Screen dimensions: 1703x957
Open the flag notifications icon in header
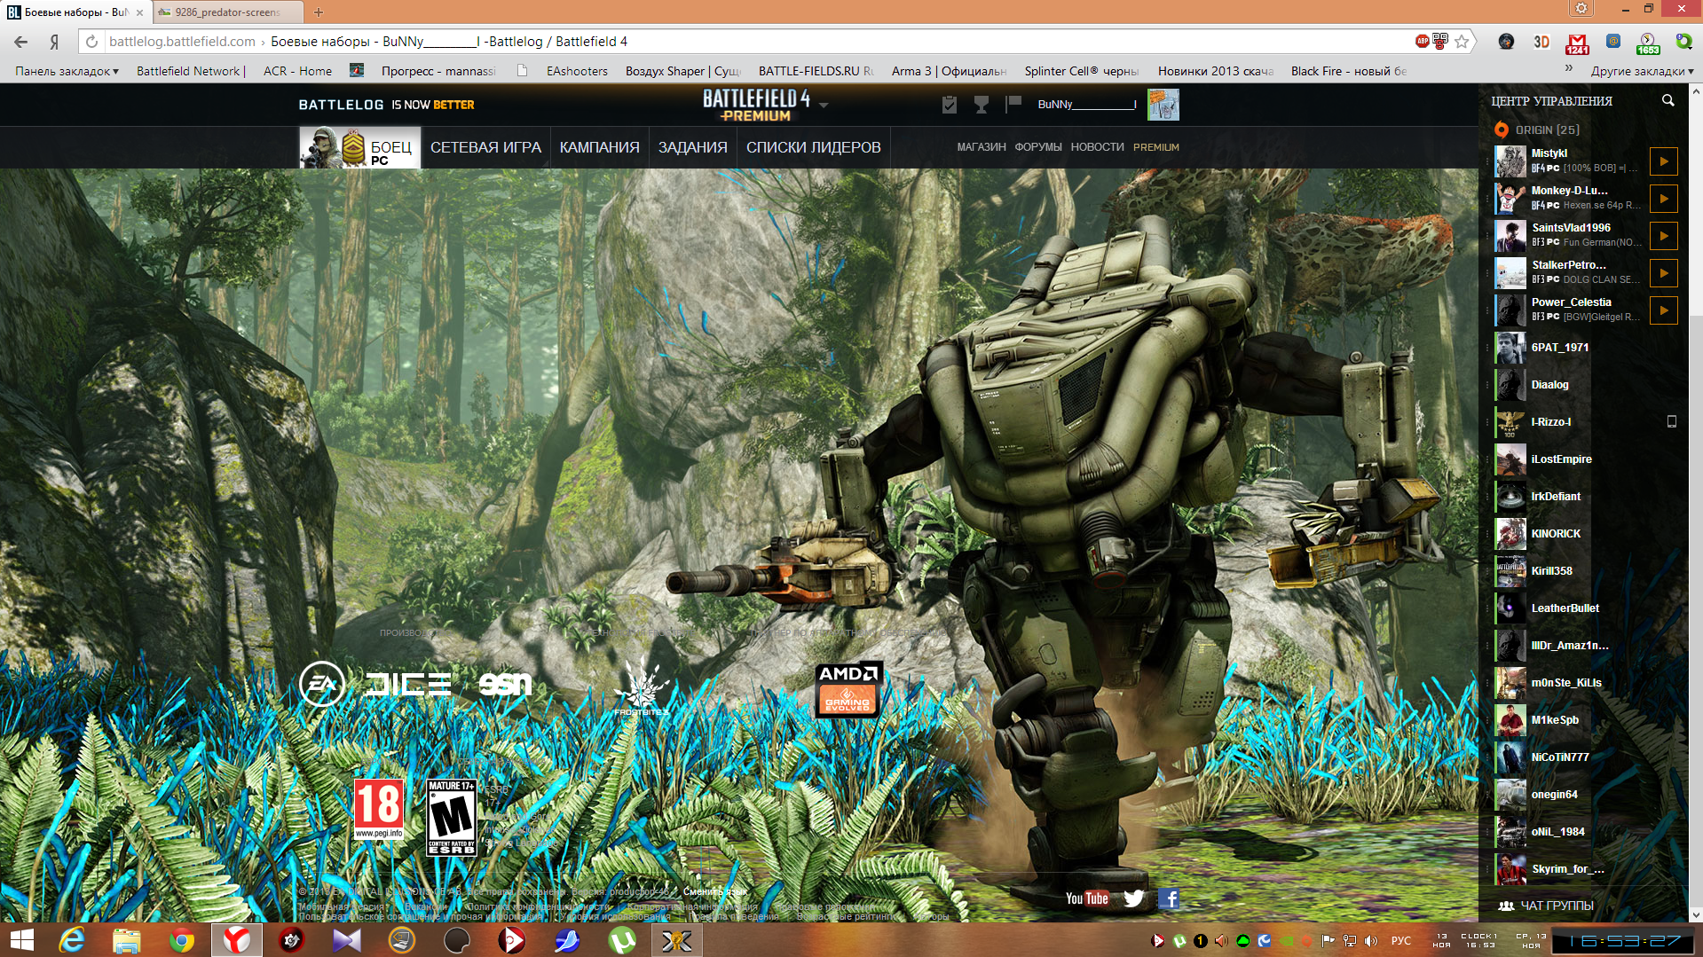(1013, 105)
